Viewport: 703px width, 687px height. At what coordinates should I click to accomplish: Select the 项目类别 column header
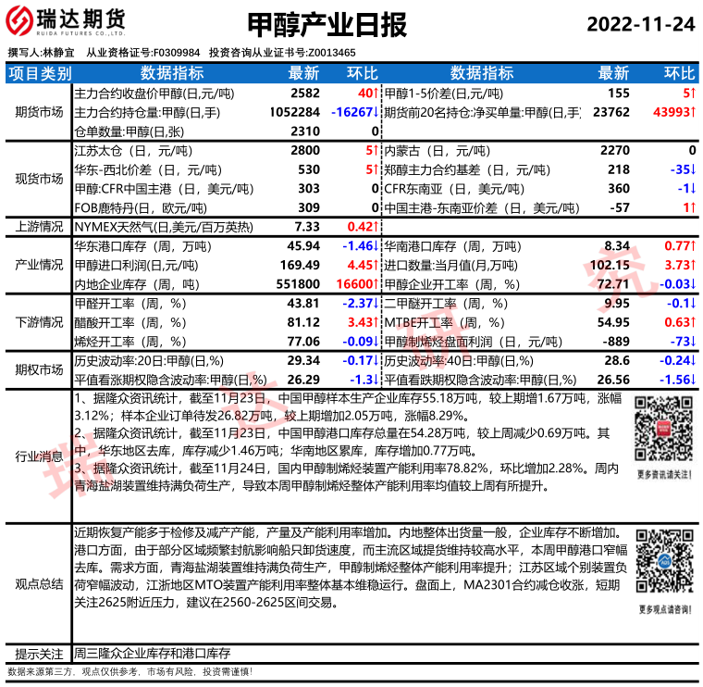point(39,73)
